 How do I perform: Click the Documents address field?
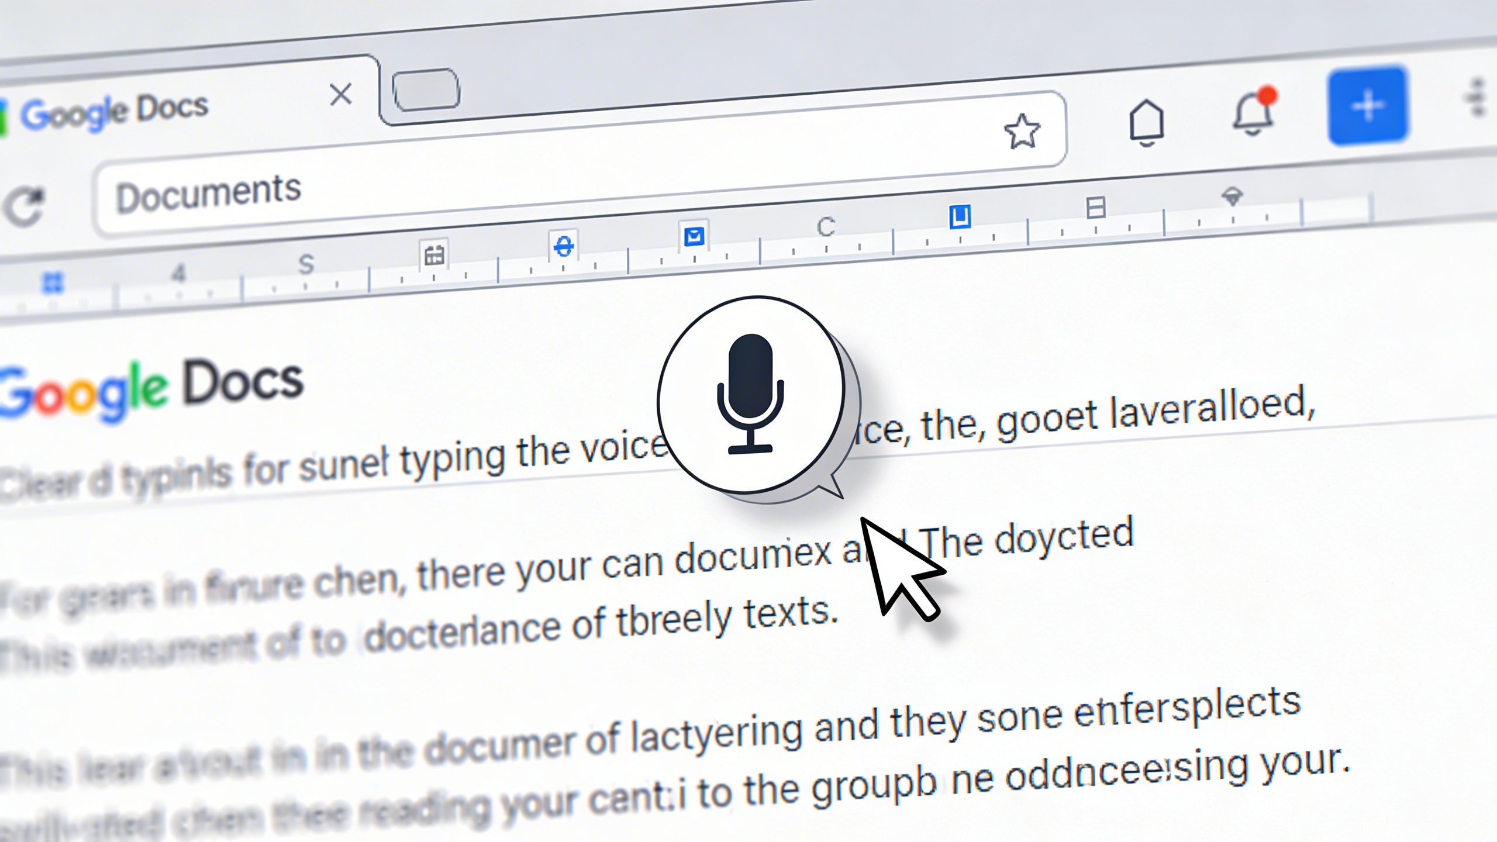point(208,194)
